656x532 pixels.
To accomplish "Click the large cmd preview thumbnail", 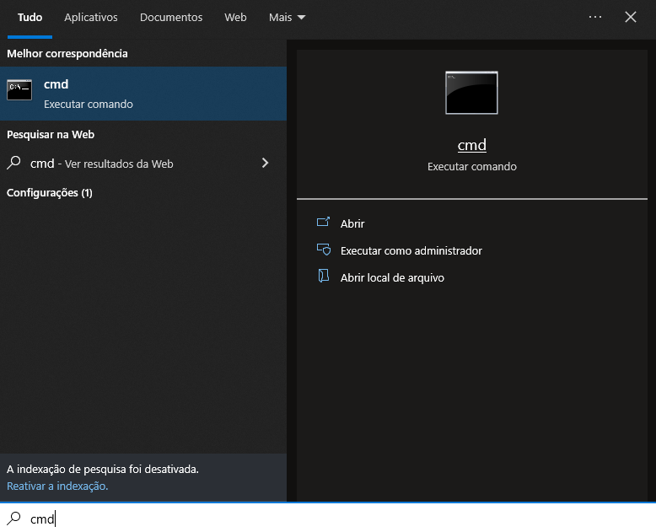I will pos(471,93).
